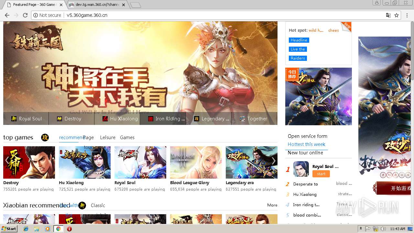Close the dev.tg.wan.360.cn tab
The height and width of the screenshot is (233, 414).
pyautogui.click(x=124, y=5)
